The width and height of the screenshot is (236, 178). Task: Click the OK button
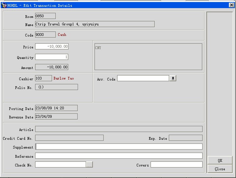pos(220,160)
